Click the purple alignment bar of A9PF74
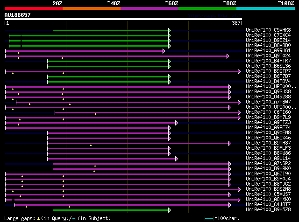 [87, 128]
